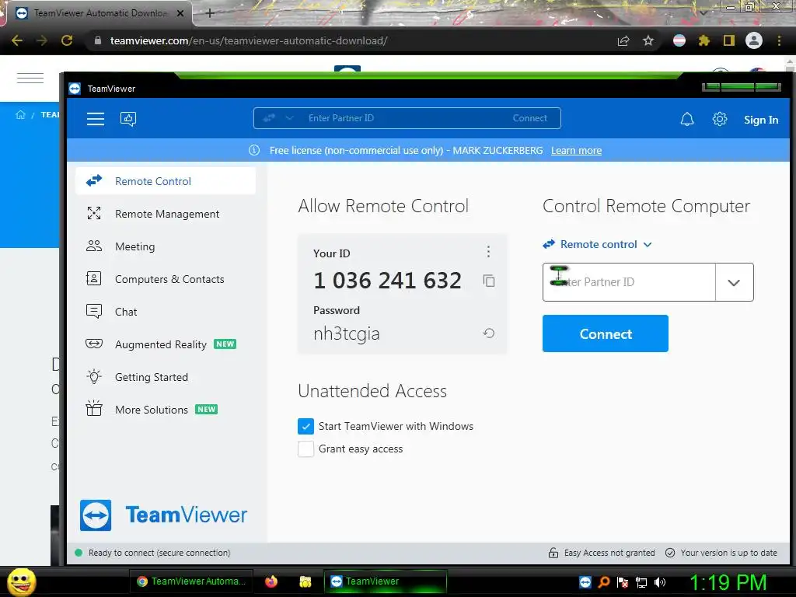Click the blue Connect button
Viewport: 796px width, 597px height.
click(605, 333)
